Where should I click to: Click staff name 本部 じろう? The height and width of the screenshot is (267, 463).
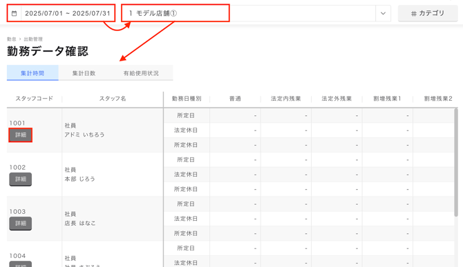click(x=79, y=179)
